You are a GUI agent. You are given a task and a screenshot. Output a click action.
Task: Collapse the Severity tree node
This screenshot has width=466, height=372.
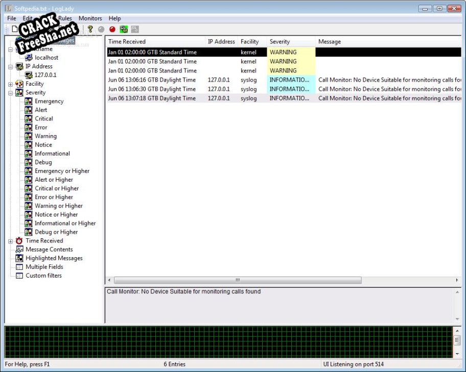11,93
